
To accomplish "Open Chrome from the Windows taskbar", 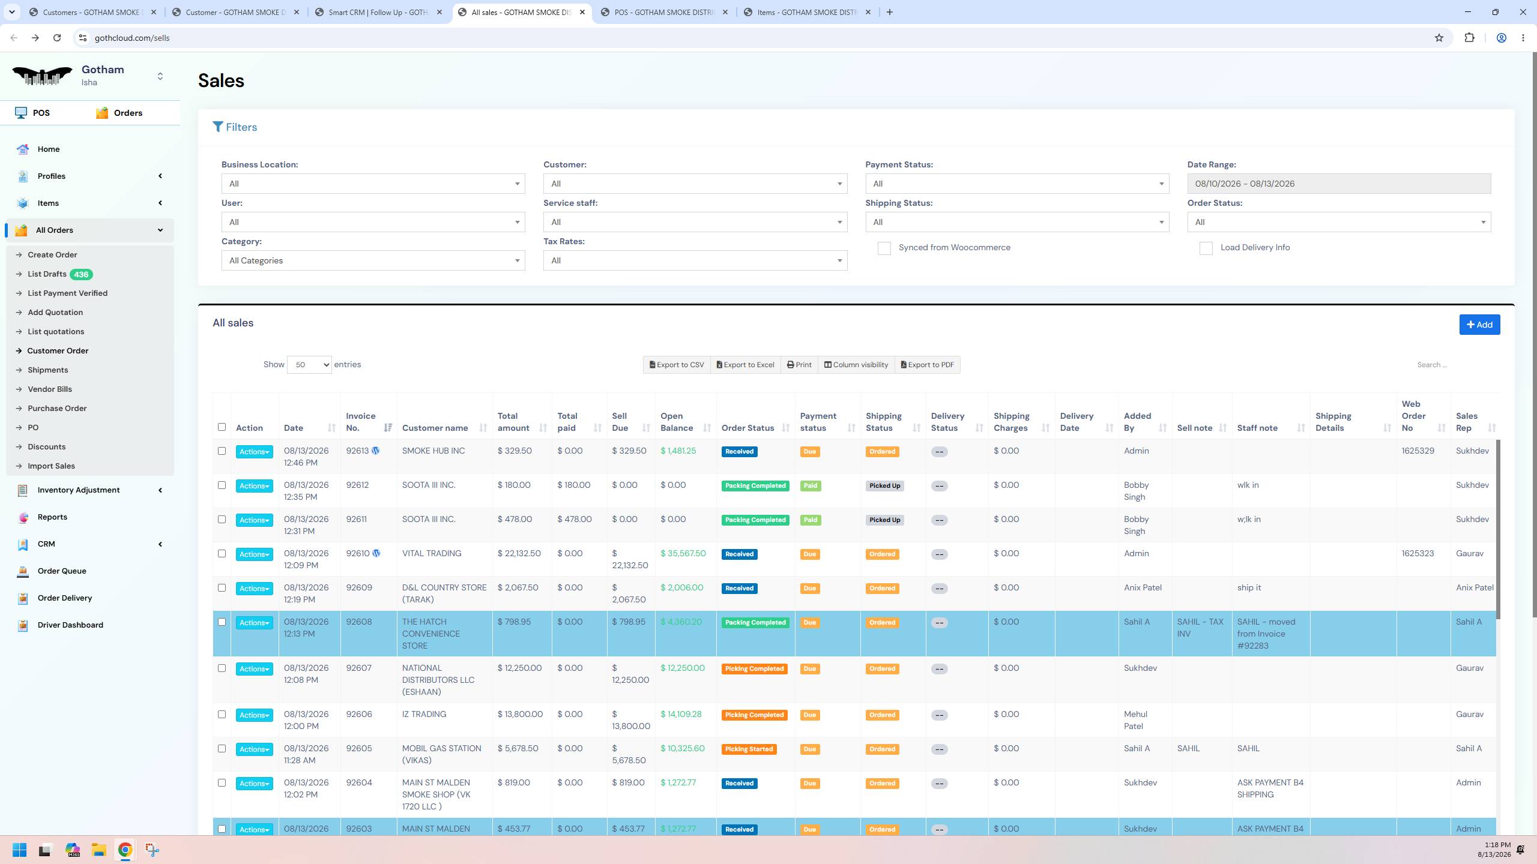I will 125,850.
